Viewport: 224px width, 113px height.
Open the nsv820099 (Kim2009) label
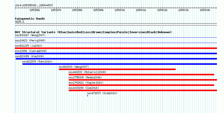[30, 56]
